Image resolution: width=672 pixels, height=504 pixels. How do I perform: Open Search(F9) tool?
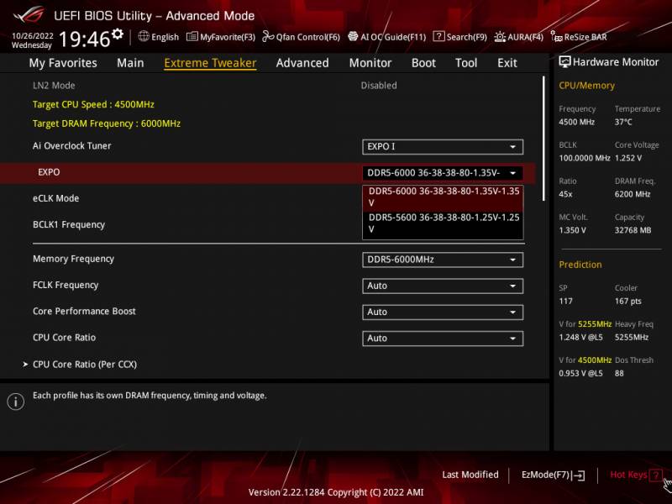click(x=438, y=37)
